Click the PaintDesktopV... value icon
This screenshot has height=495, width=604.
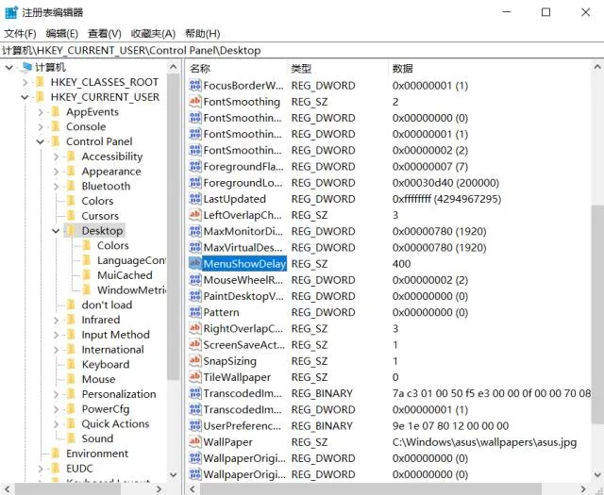click(195, 296)
